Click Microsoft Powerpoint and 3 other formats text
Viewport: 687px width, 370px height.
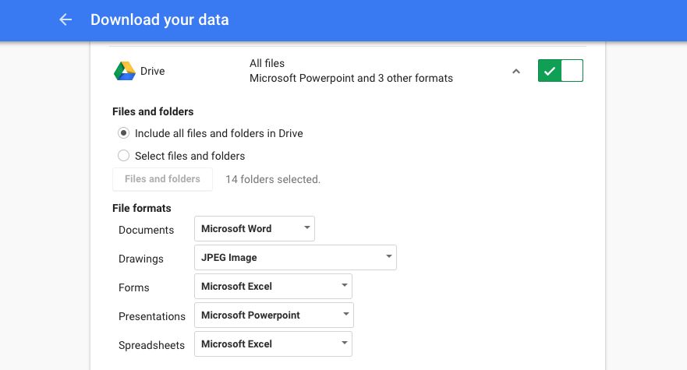pos(351,79)
